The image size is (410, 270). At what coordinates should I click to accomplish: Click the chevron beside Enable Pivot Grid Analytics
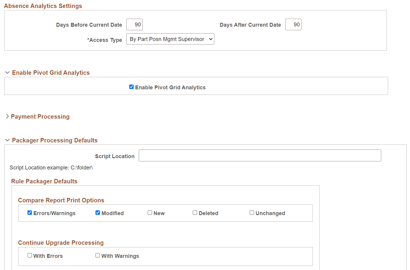pyautogui.click(x=7, y=72)
